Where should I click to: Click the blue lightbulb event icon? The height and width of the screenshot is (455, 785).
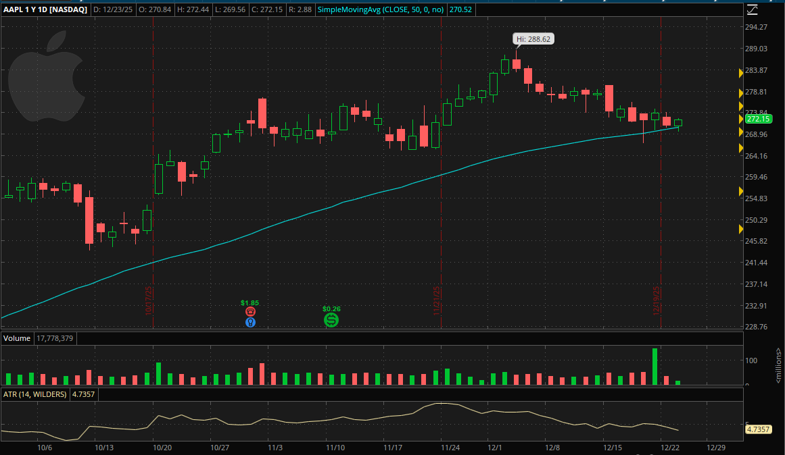[x=250, y=323]
